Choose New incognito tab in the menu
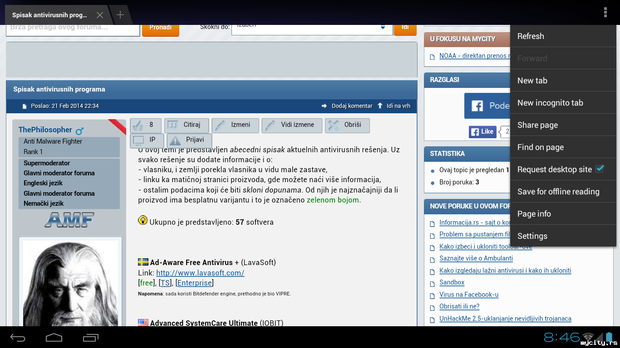 [563, 103]
